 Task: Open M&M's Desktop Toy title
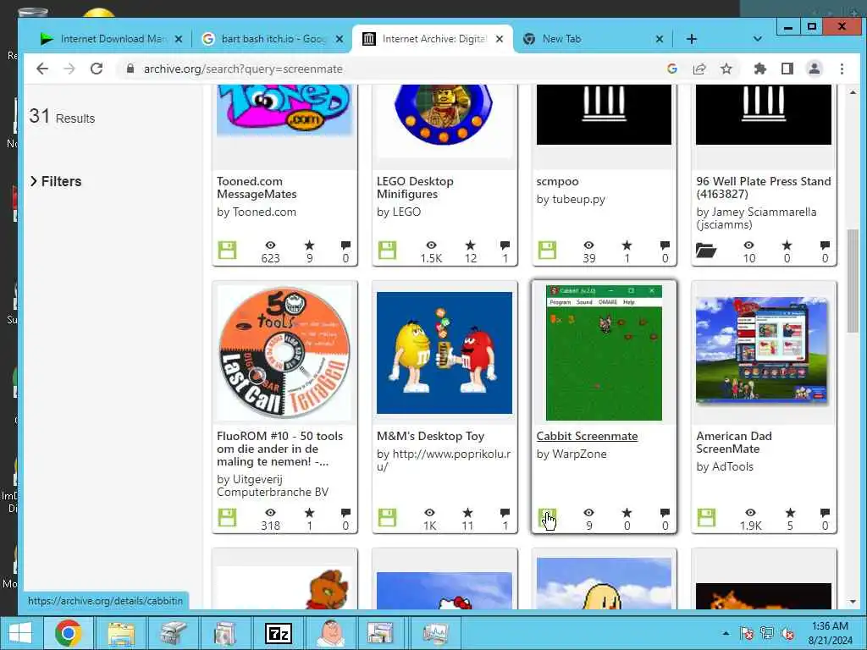tap(430, 436)
